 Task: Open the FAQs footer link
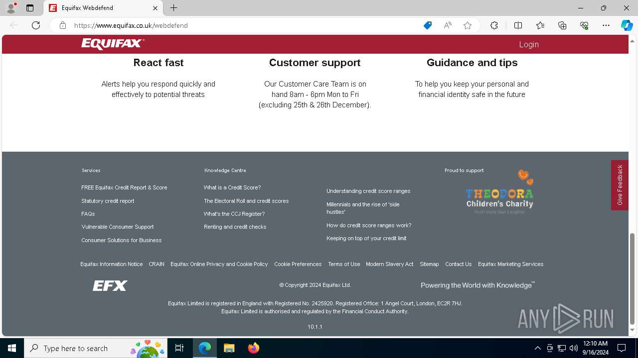[88, 214]
